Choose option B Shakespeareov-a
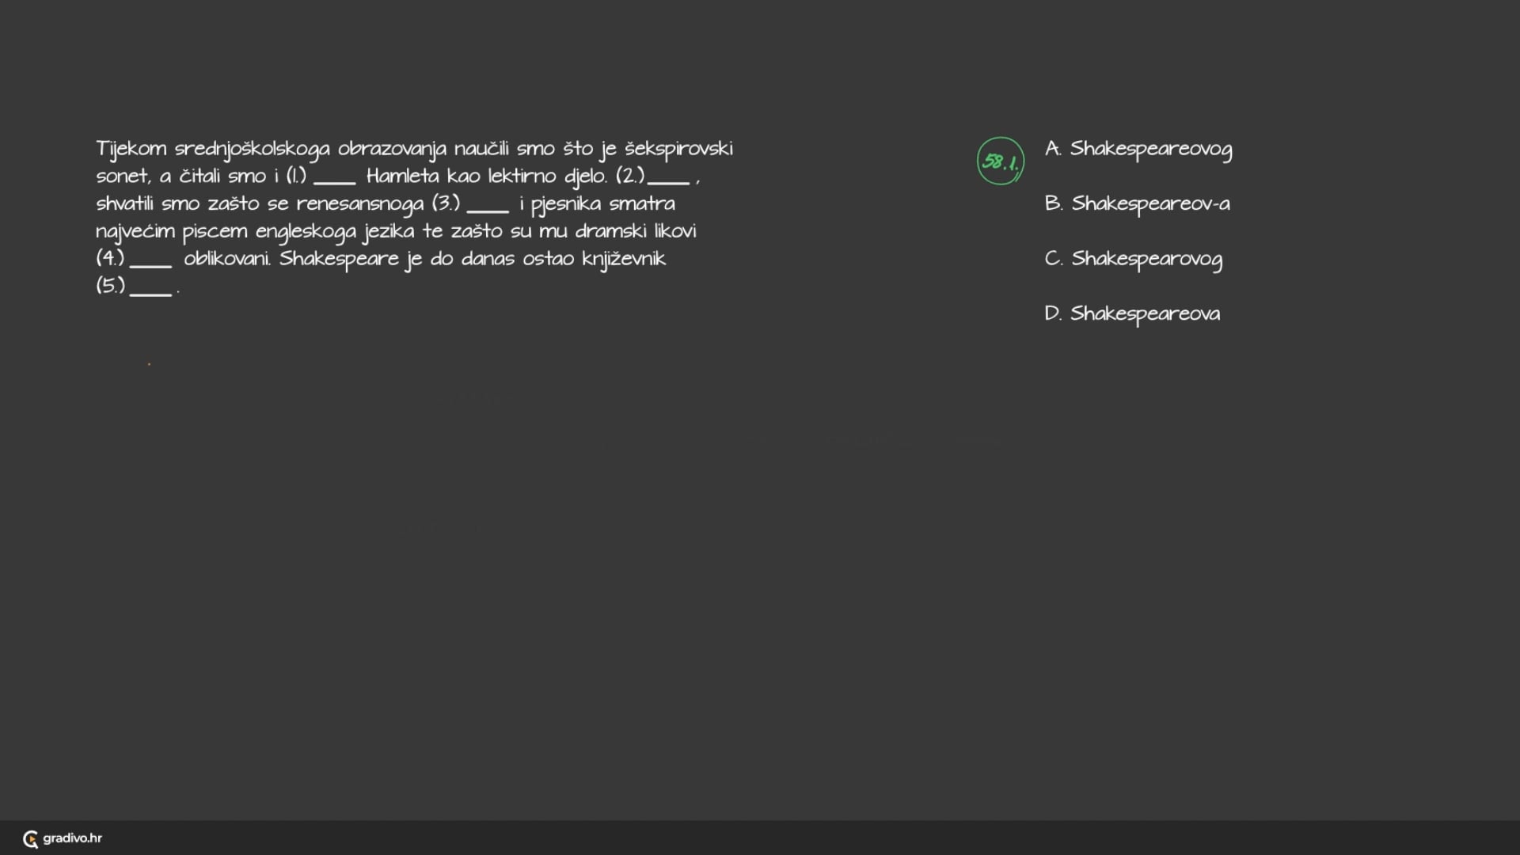 click(x=1137, y=204)
